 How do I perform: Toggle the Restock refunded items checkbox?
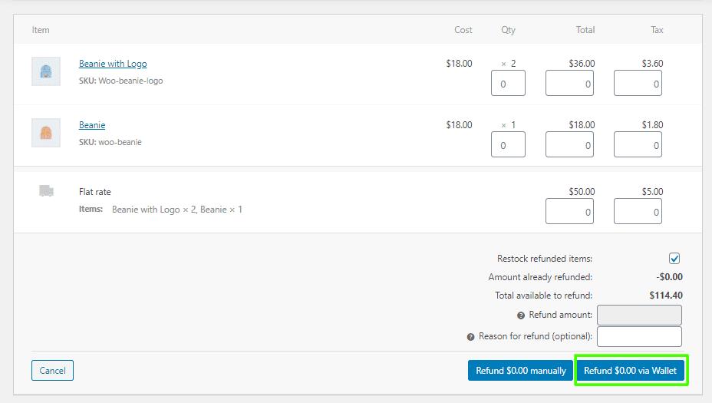tap(674, 259)
